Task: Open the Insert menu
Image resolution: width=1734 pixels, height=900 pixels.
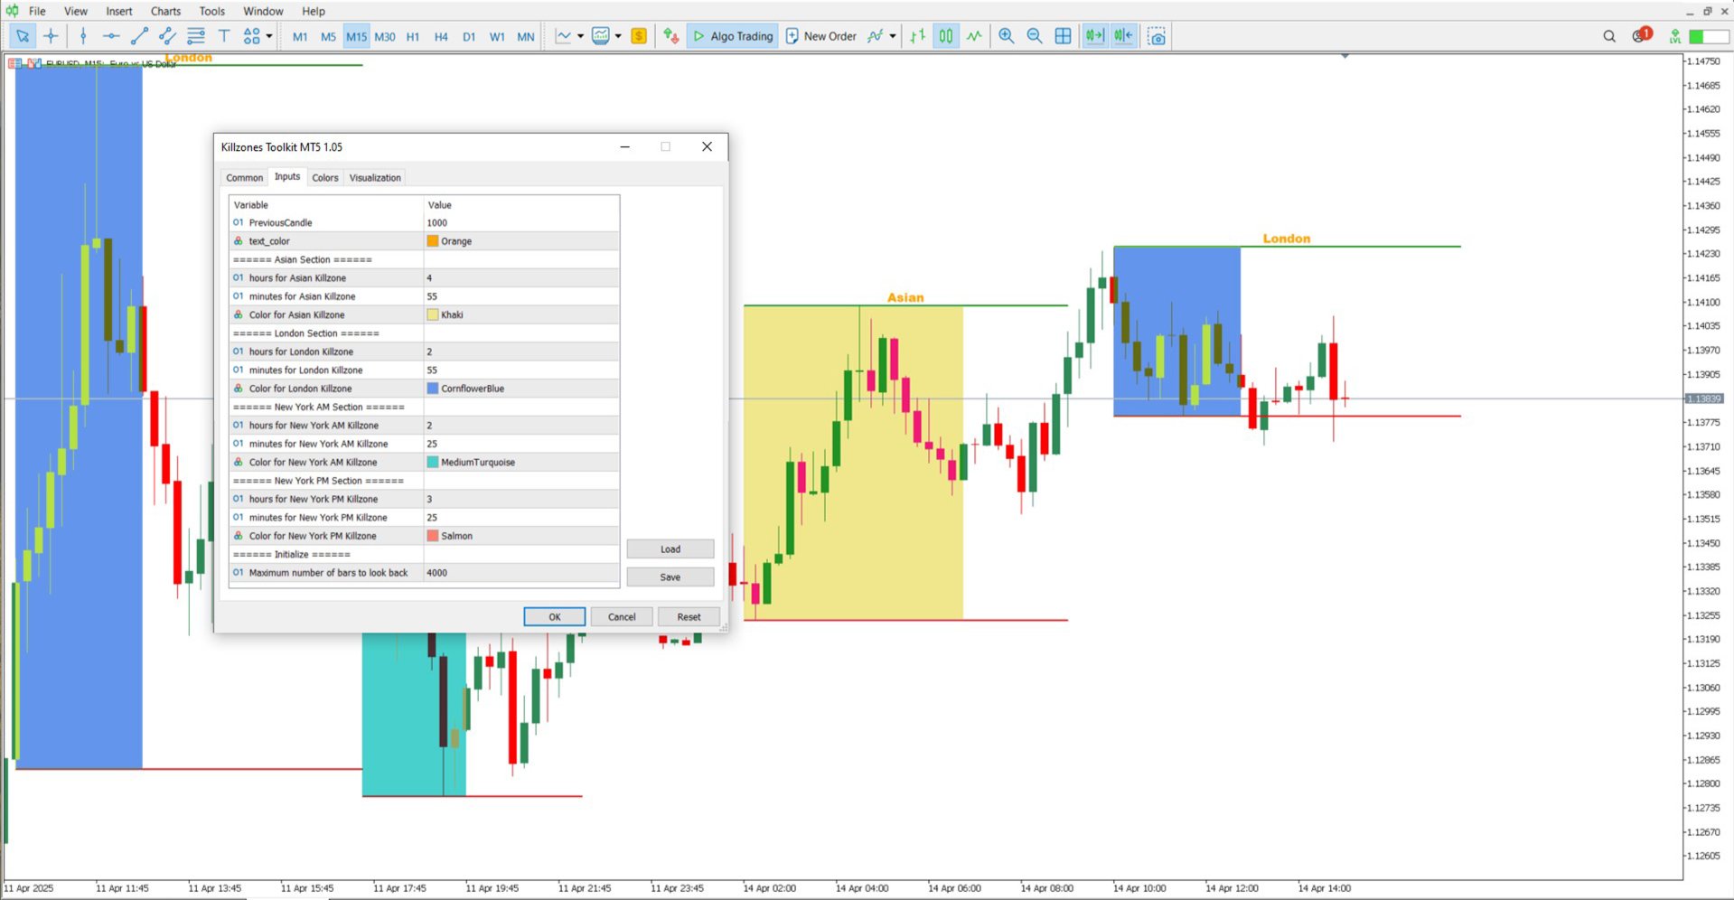Action: (119, 11)
